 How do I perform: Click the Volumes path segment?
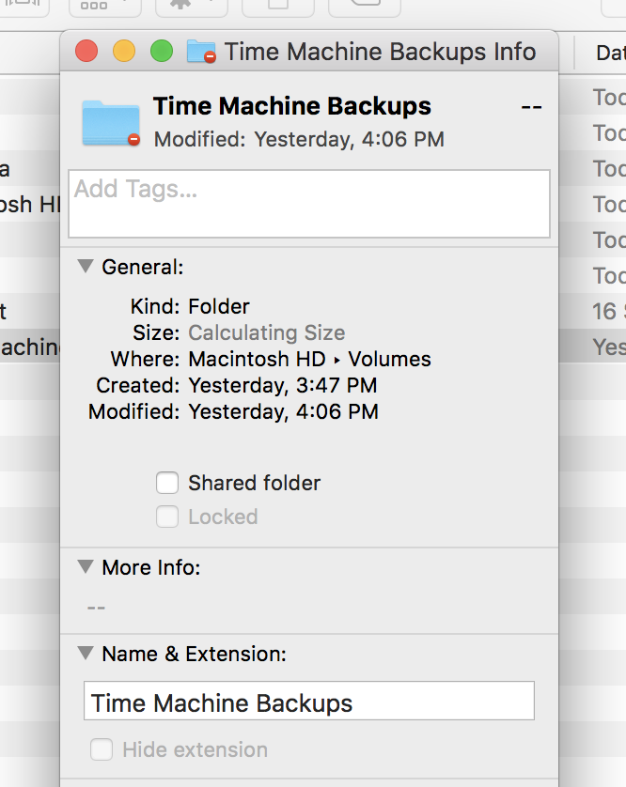point(390,359)
